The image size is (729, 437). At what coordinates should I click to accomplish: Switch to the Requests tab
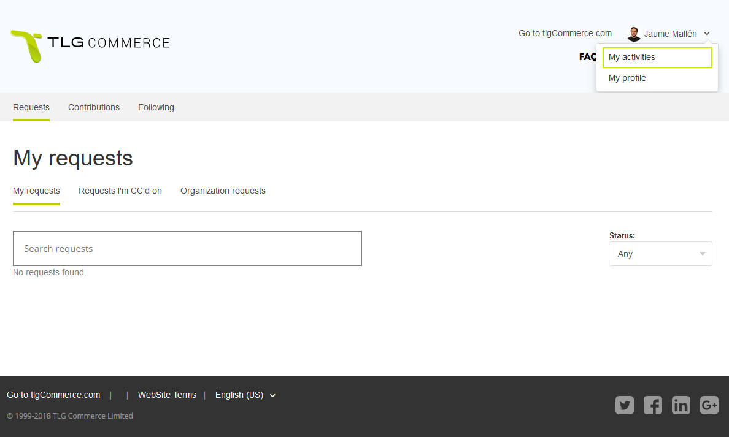tap(31, 107)
